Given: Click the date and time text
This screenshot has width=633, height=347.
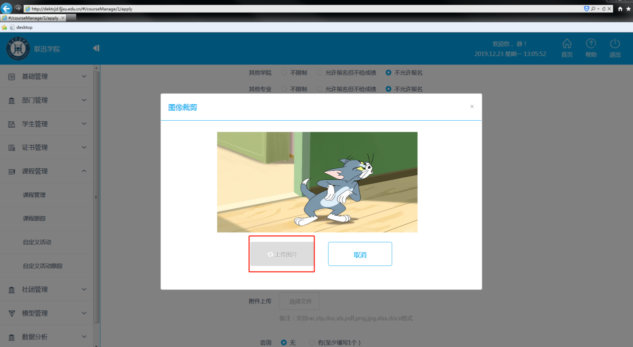Looking at the screenshot, I should (510, 54).
